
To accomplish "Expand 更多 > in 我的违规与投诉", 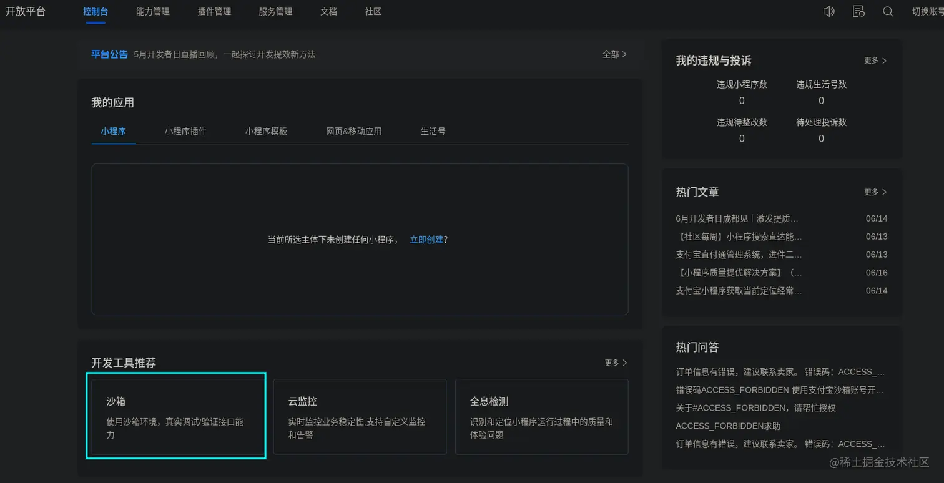I will (875, 61).
